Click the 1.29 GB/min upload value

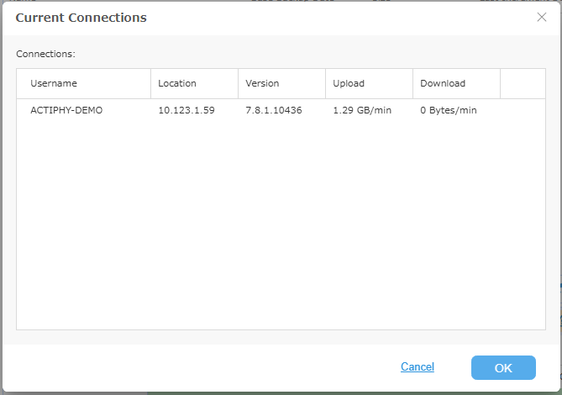(x=362, y=110)
